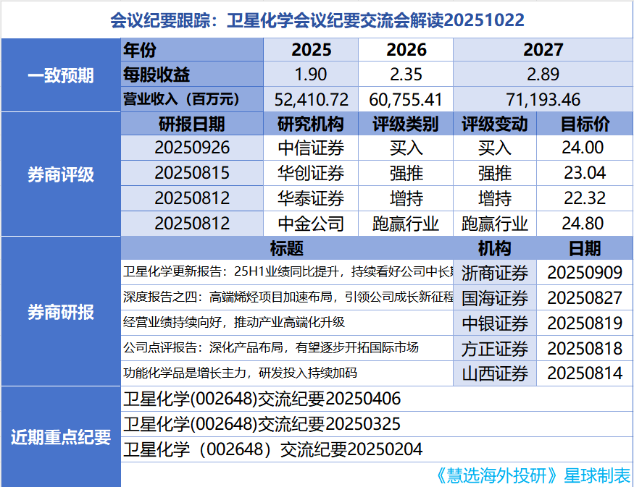The height and width of the screenshot is (487, 634).
Task: Select the 一致预期 section header cell
Action: [x=61, y=75]
